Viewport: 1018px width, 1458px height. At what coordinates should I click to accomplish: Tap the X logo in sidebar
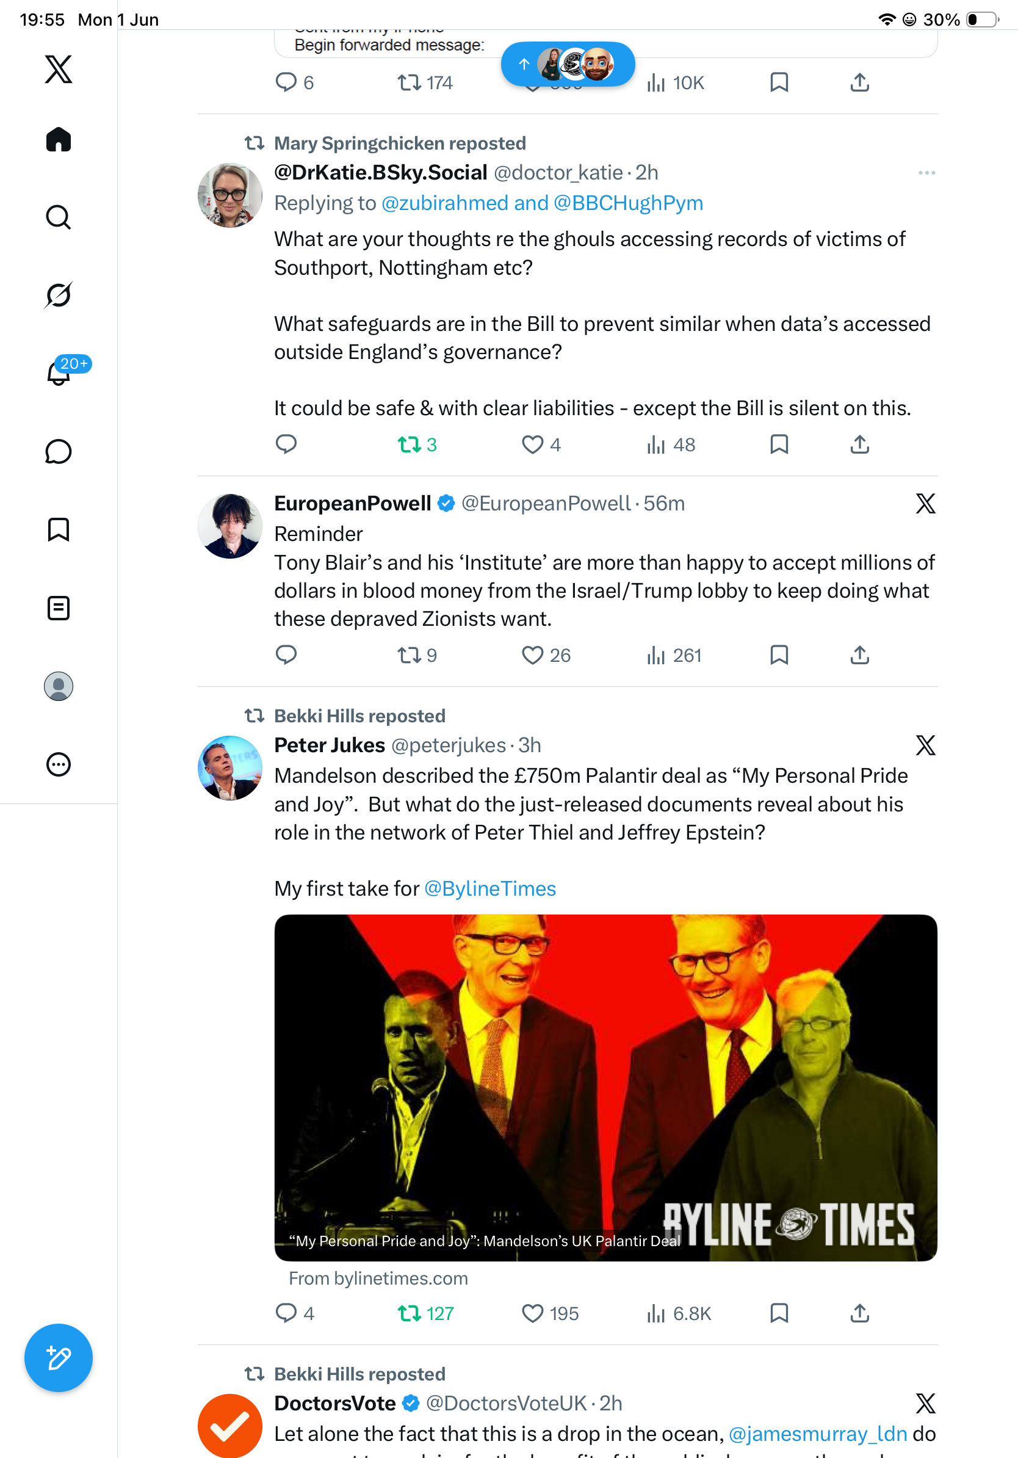(x=59, y=68)
